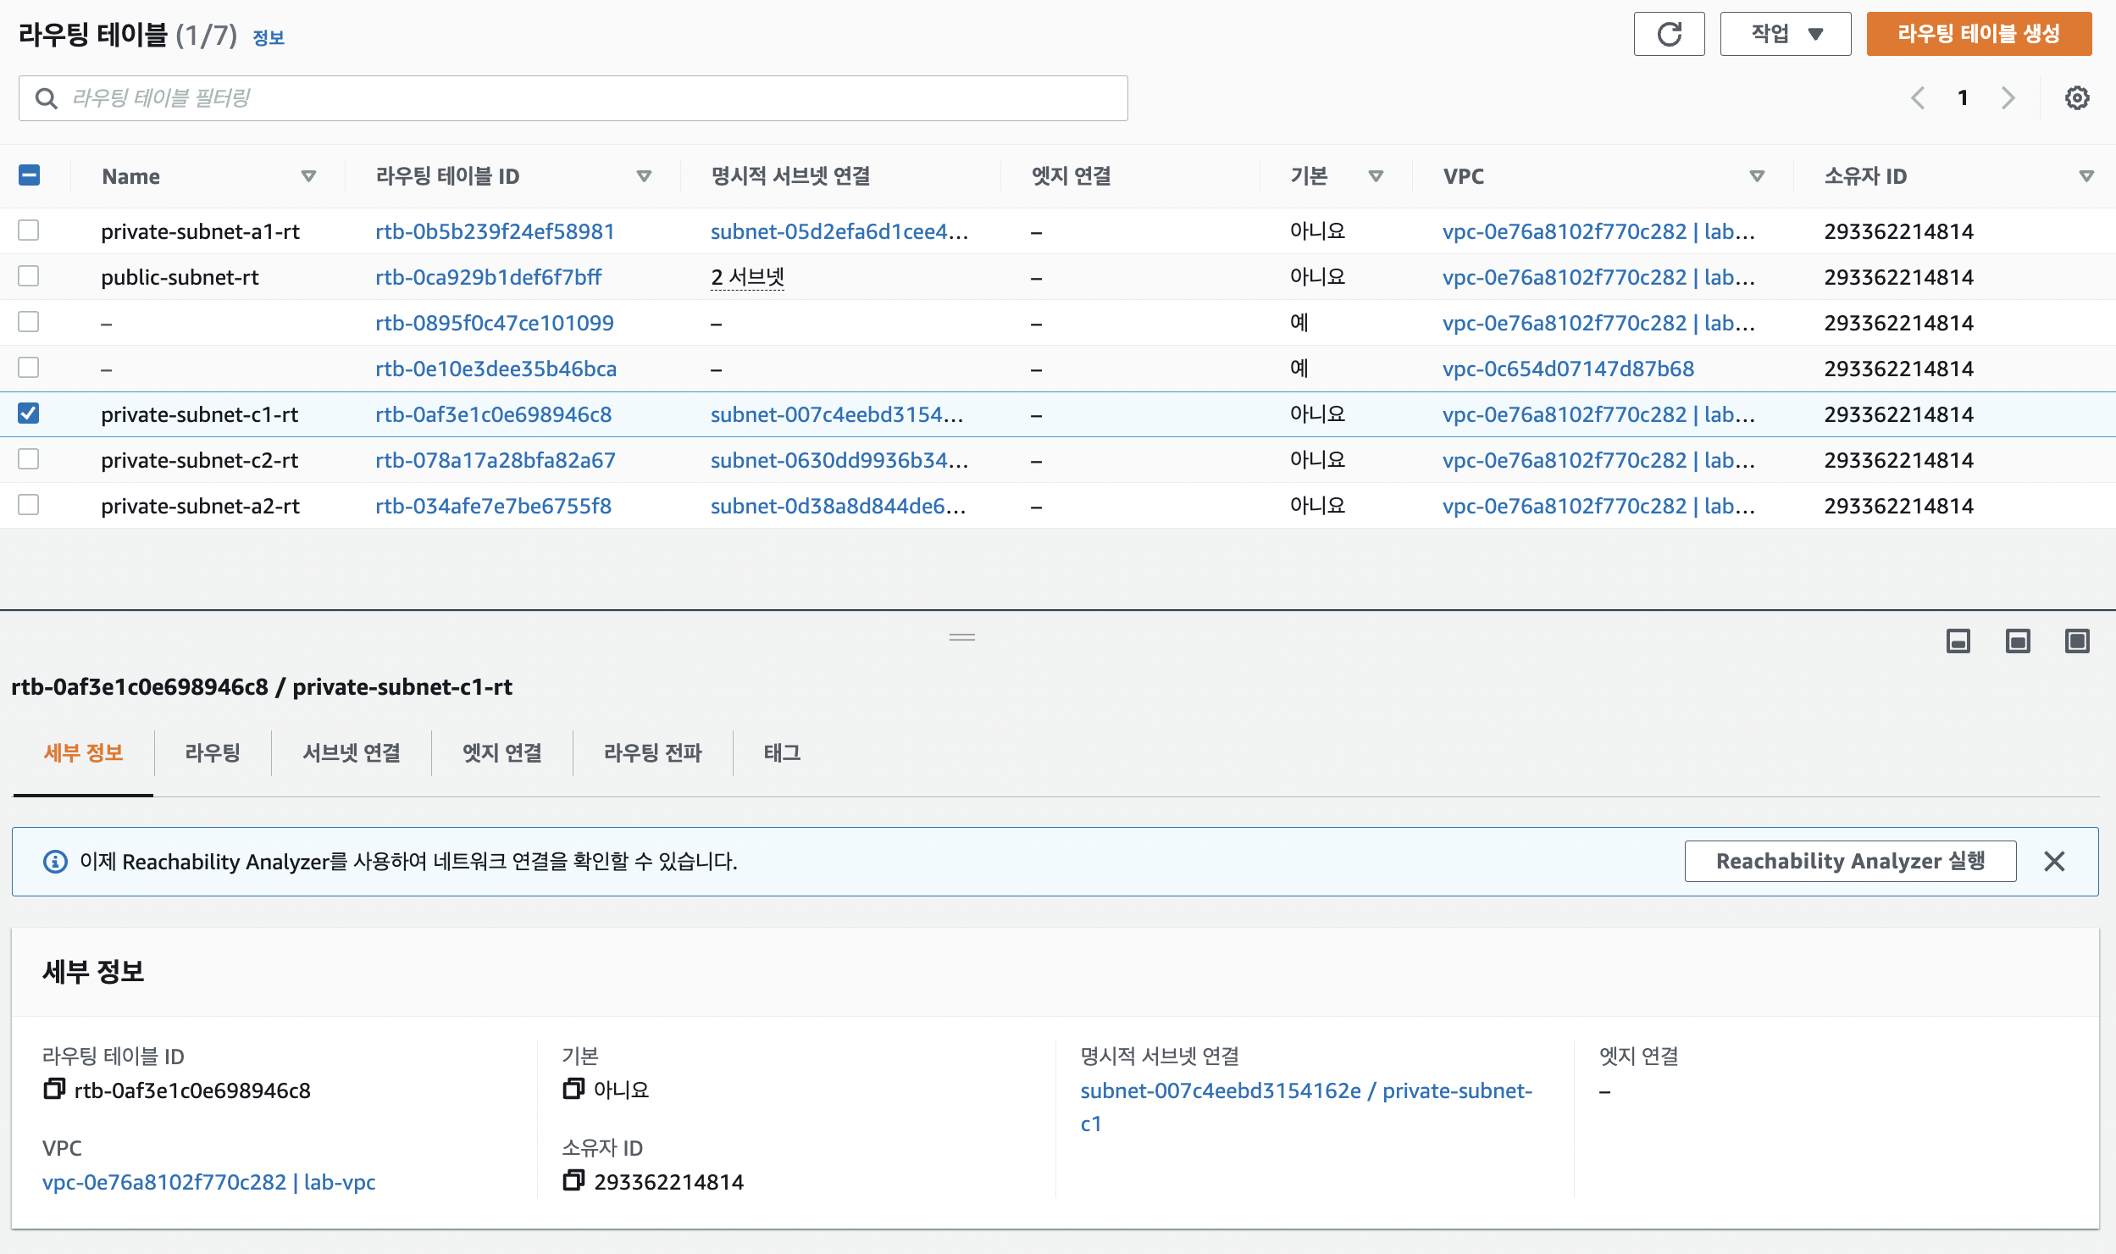Sort by Name column arrow

308,176
